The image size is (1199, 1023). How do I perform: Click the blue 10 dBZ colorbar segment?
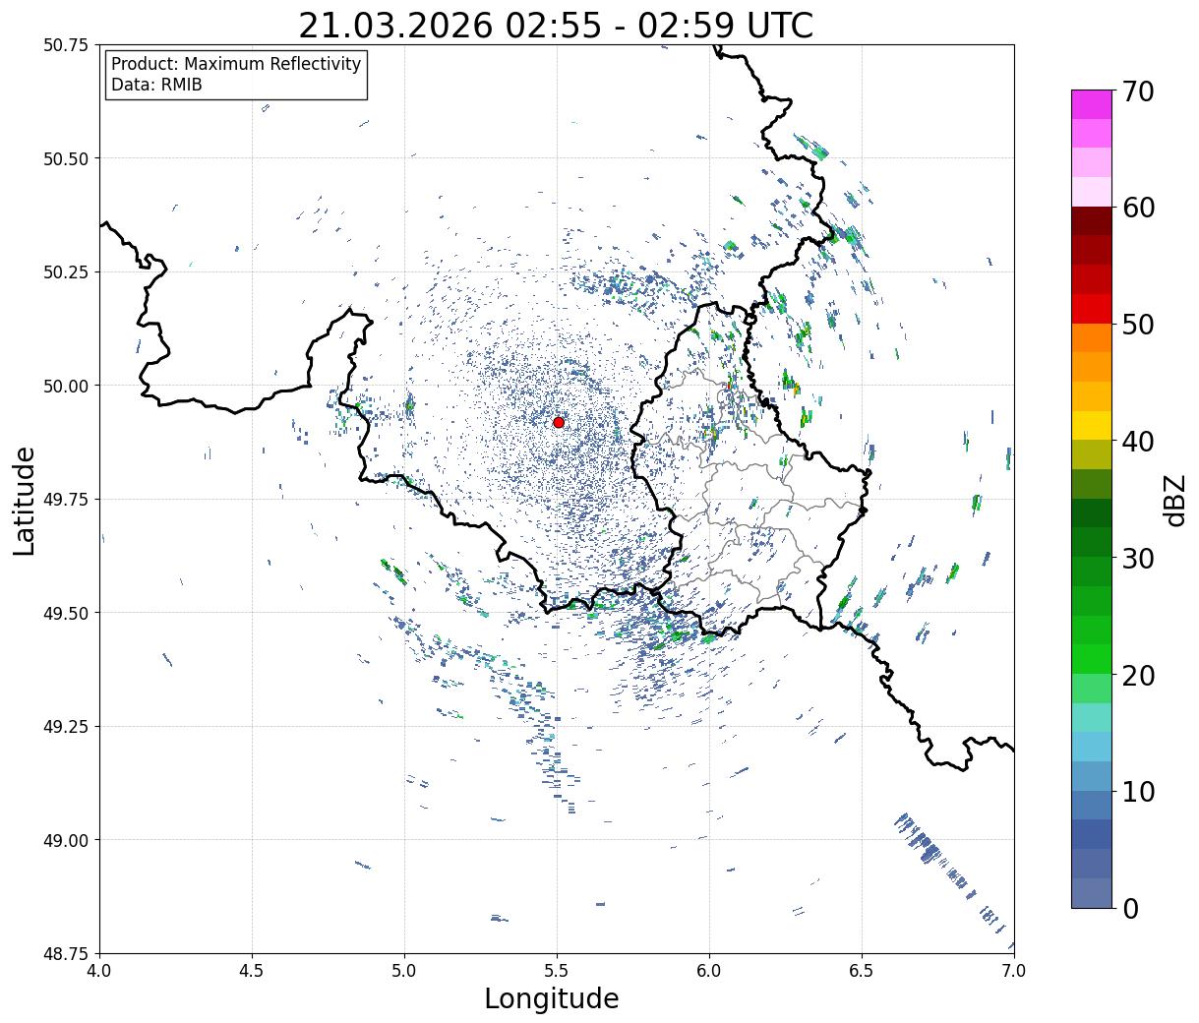(x=1092, y=805)
